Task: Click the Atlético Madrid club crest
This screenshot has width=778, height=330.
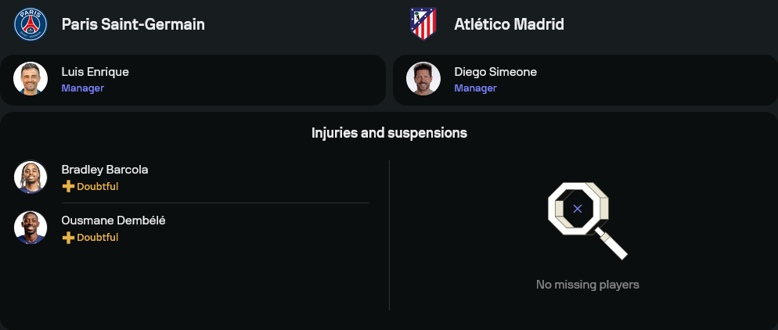Action: pos(423,23)
